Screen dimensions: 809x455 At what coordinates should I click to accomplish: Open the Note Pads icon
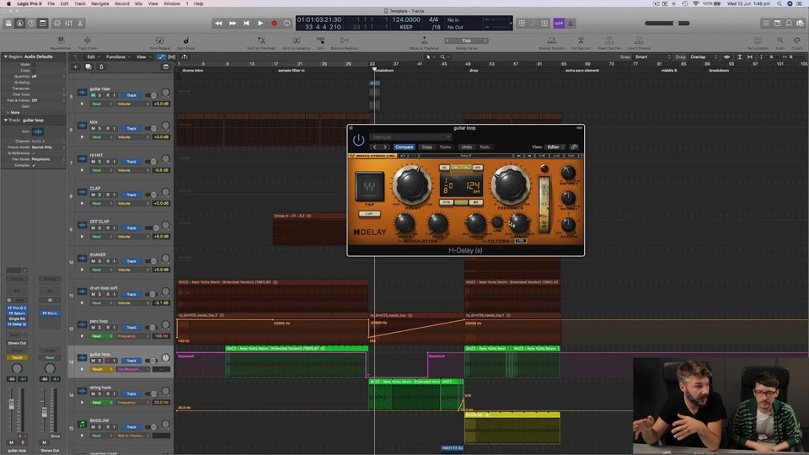778,24
